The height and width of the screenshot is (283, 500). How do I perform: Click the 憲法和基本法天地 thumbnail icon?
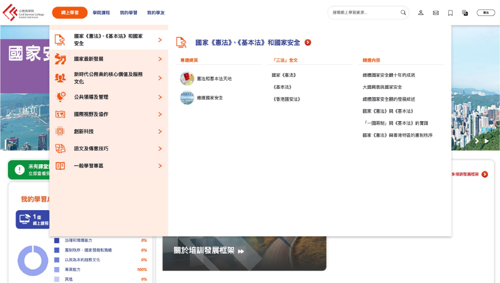coord(187,79)
